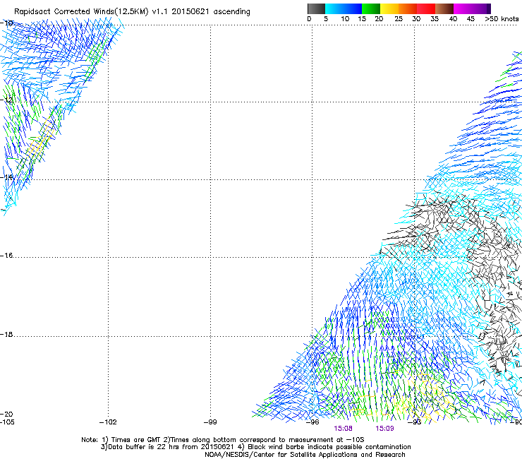Viewport: 522px width, 459px height.
Task: Pick the orange 25-30 knots legend swatch
Action: tap(408, 8)
